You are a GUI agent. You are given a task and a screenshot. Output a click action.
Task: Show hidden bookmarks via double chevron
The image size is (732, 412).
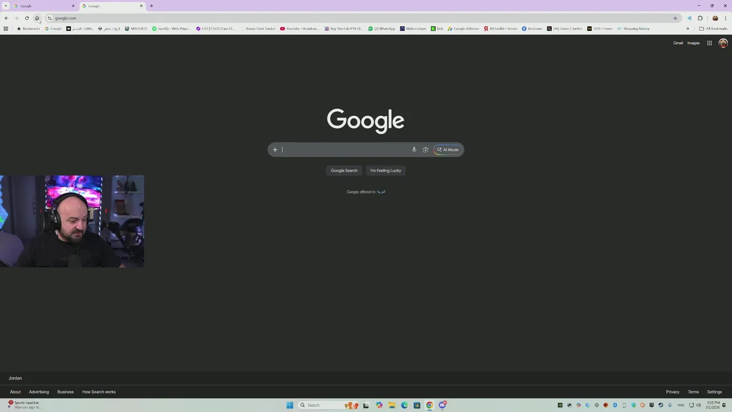(x=688, y=29)
